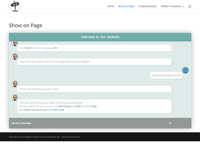Screen dimensions: 200x146
Task: Go to the Home menu item
Action: click(x=111, y=6)
